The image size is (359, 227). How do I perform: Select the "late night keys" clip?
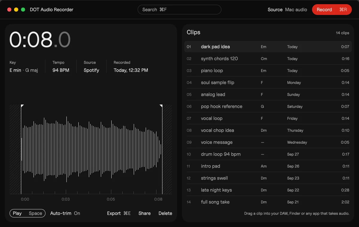(x=268, y=190)
